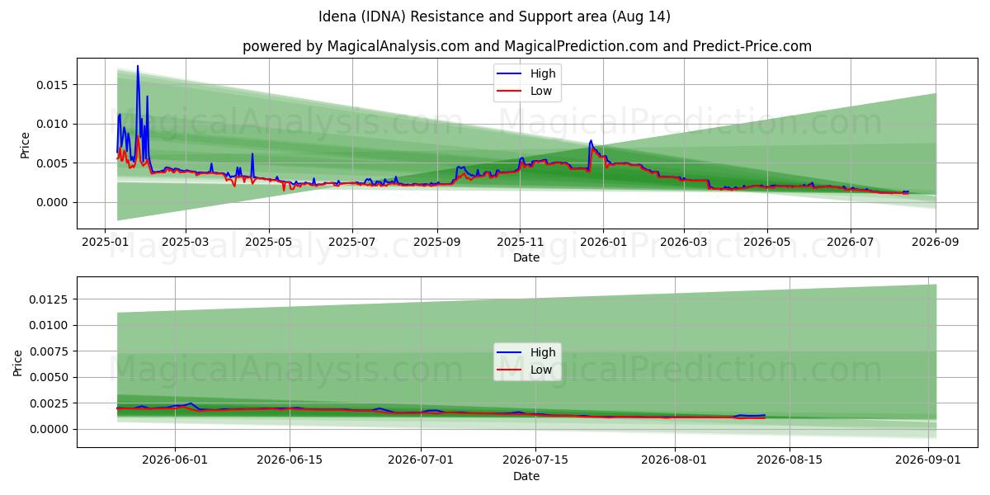
Task: Click the 'Date' axis label under bottom chart
Action: [x=526, y=476]
